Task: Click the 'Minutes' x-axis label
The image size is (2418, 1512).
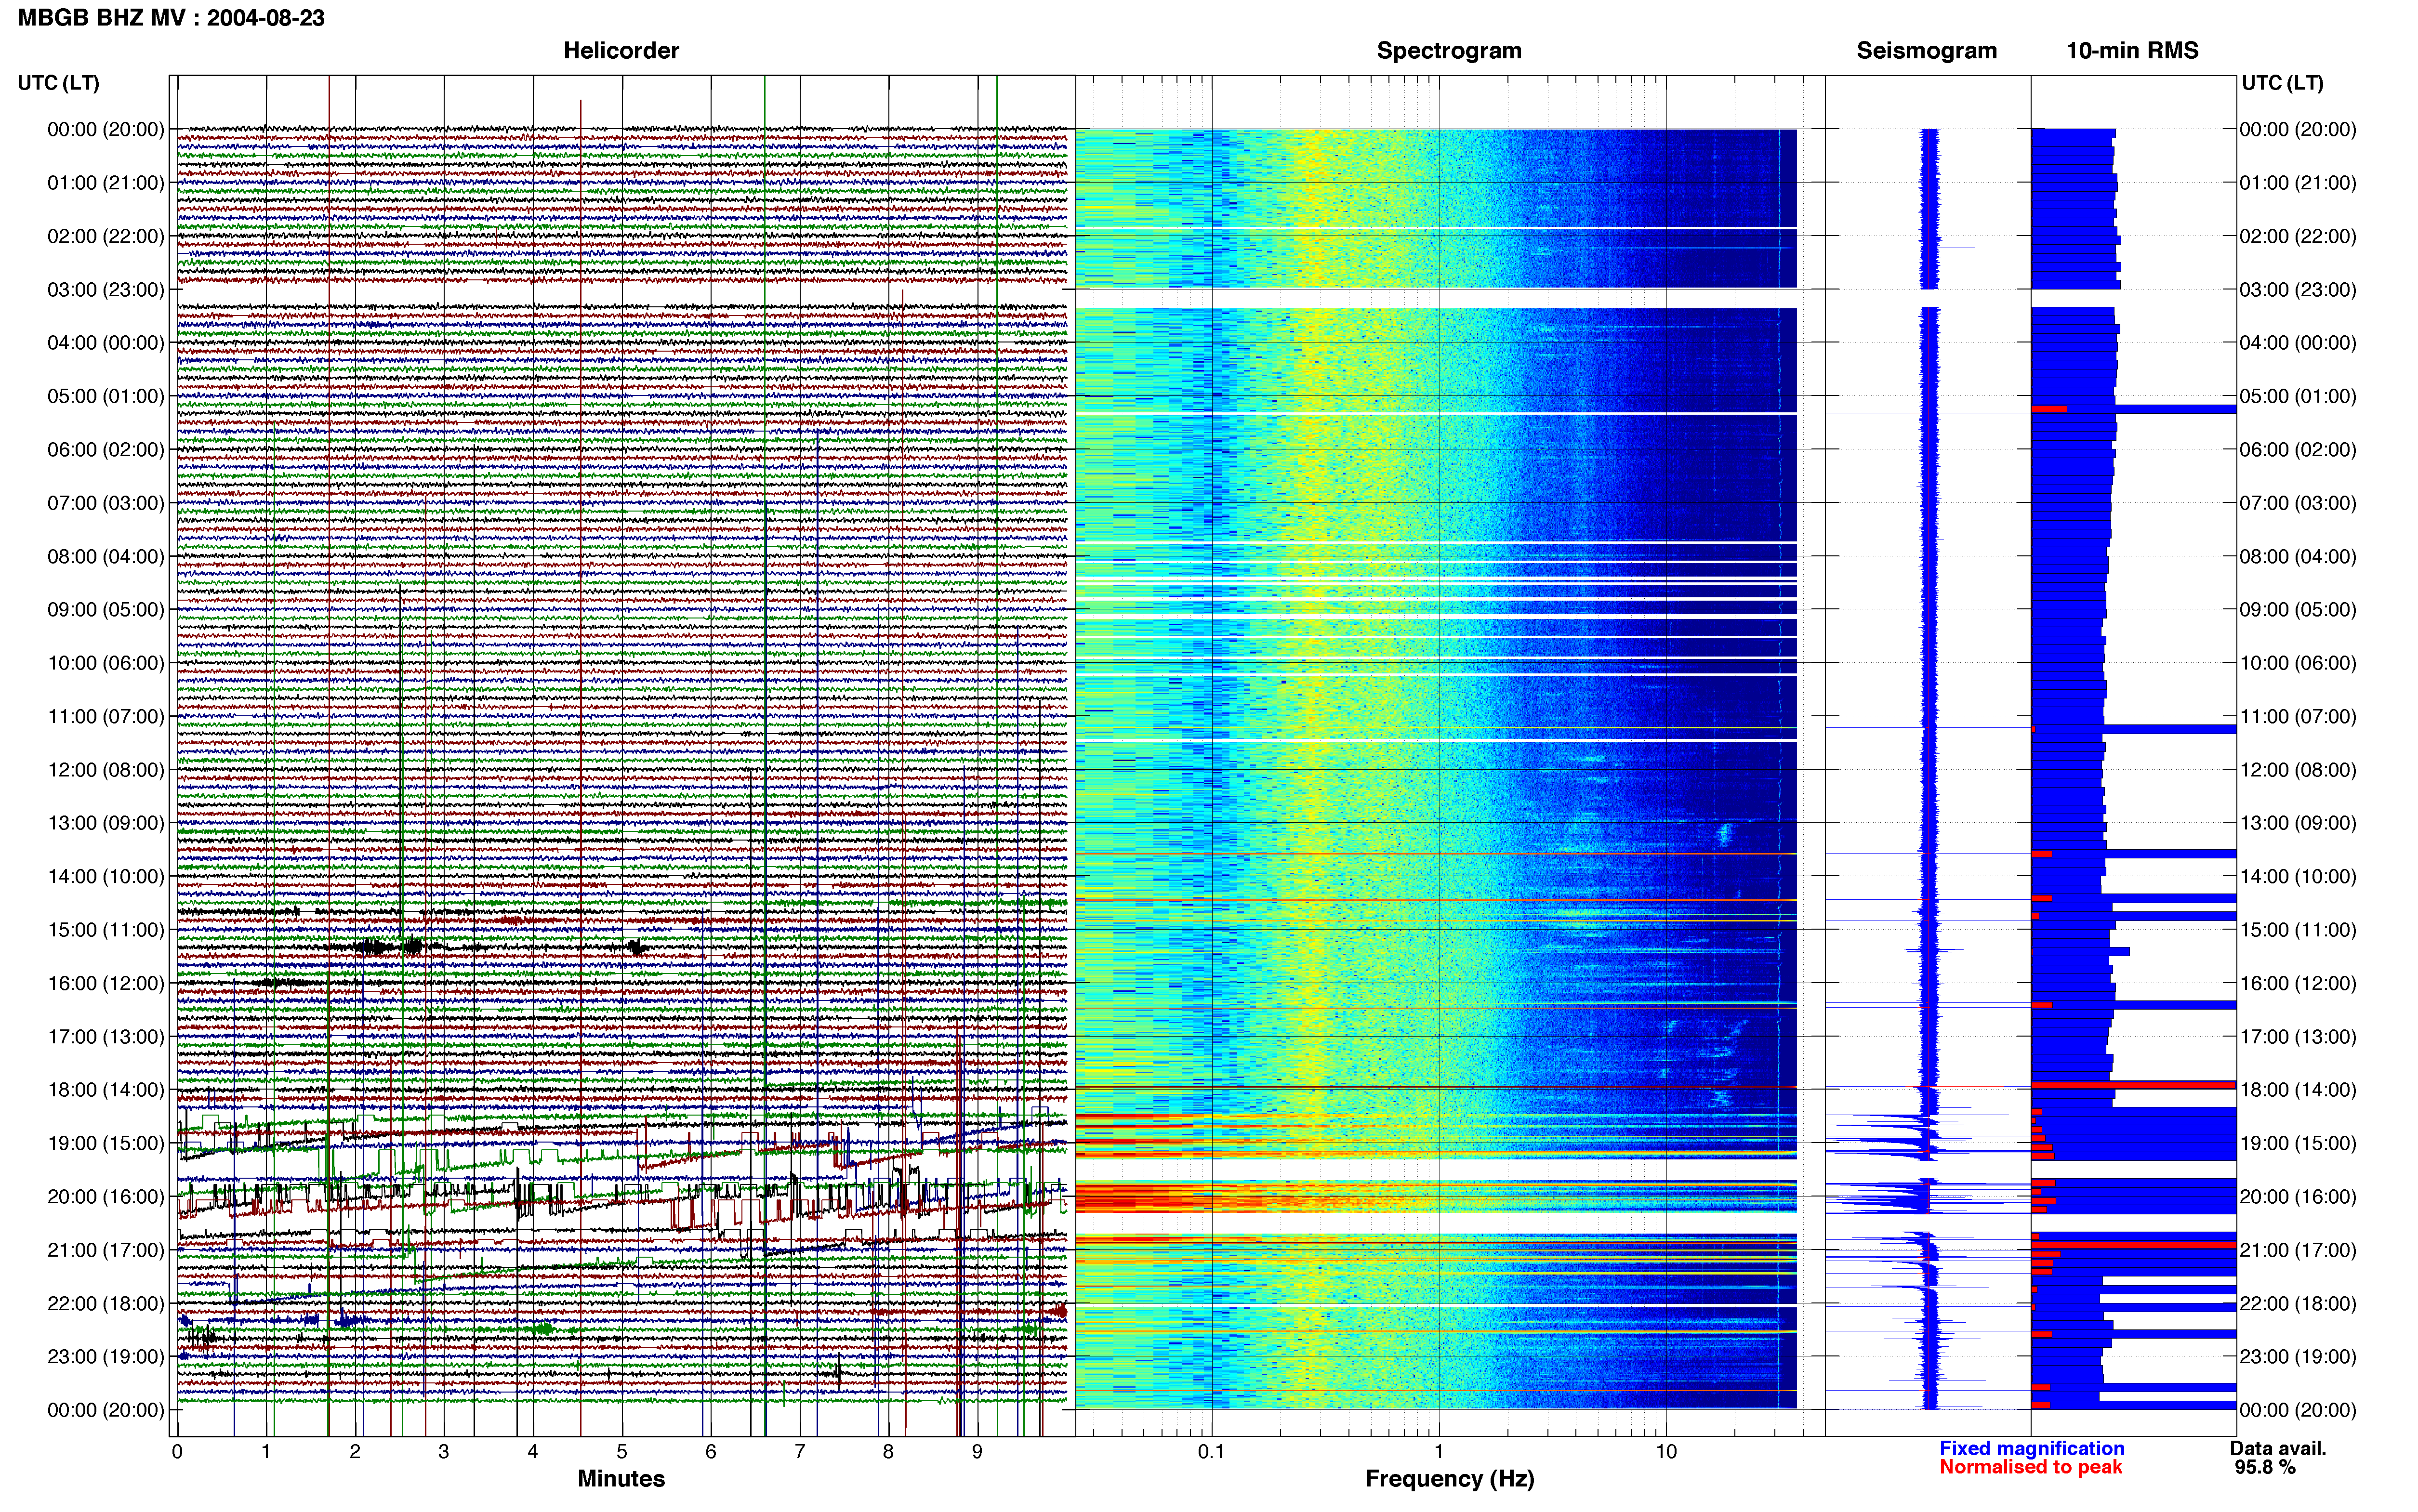Action: pyautogui.click(x=621, y=1479)
